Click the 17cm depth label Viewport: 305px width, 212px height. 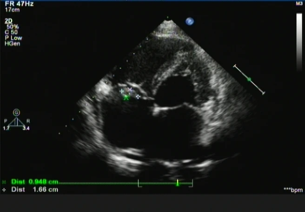point(11,9)
